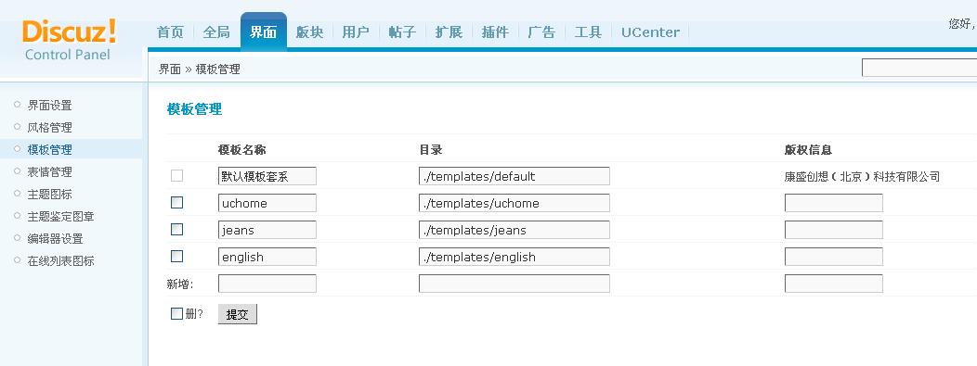Viewport: 977px width, 366px height.
Task: Click the ./templates/english directory field
Action: (x=515, y=257)
